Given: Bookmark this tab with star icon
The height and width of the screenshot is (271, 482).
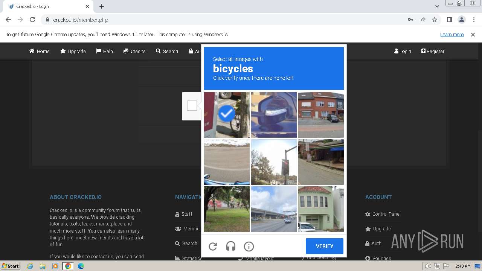Looking at the screenshot, I should [435, 20].
